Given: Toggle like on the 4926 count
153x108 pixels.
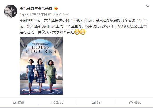Looking at the screenshot, I should click(135, 103).
